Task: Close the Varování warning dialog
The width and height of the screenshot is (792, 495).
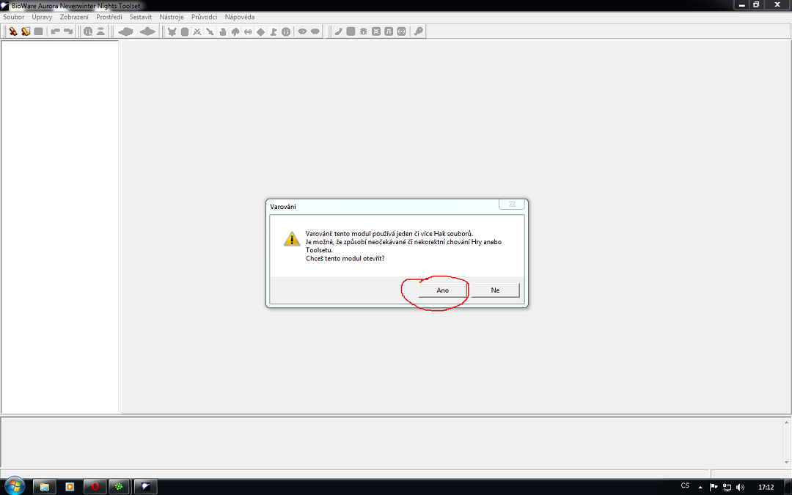Action: (x=512, y=205)
